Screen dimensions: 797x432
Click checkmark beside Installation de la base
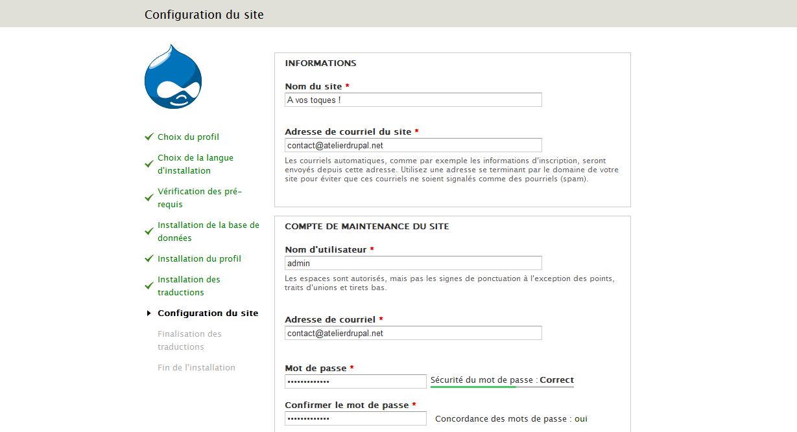click(149, 232)
